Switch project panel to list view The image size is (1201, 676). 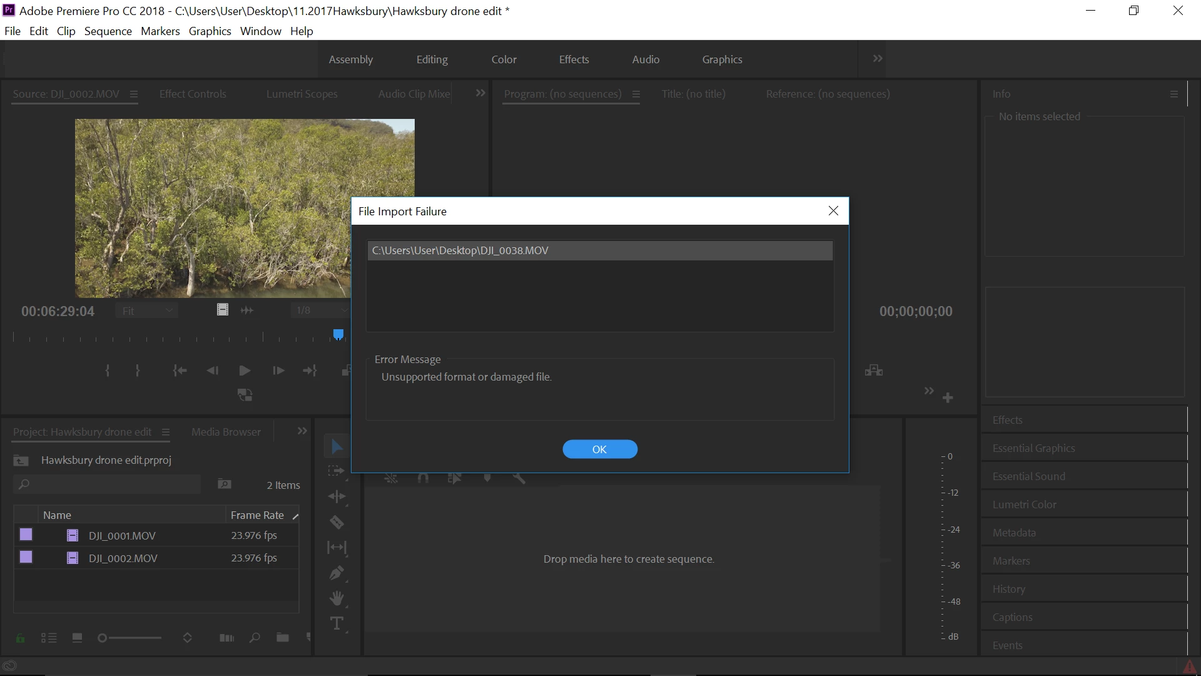[49, 638]
